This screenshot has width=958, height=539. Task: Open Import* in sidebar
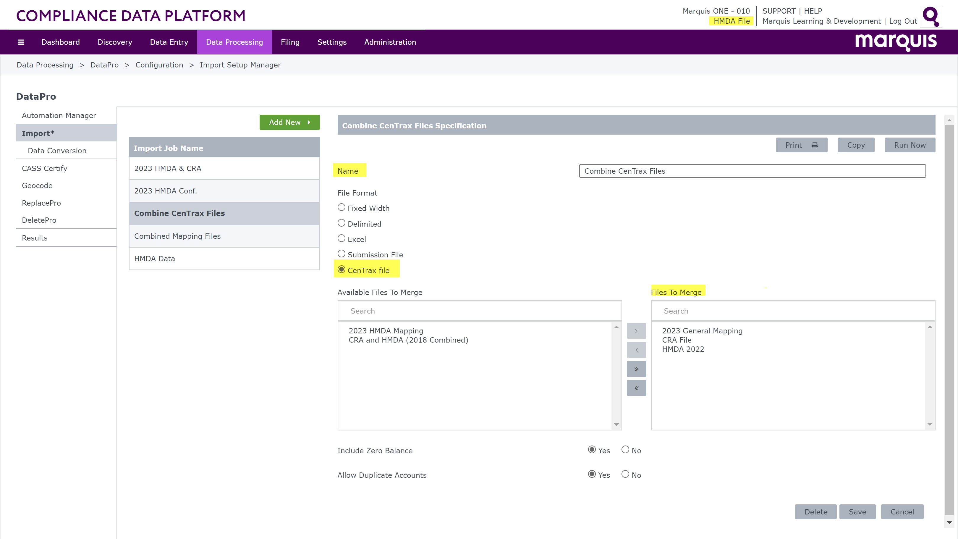pos(66,133)
